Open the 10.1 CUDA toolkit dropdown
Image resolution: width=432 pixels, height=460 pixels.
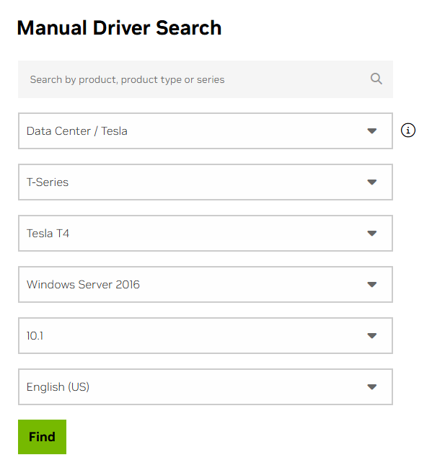tap(206, 335)
